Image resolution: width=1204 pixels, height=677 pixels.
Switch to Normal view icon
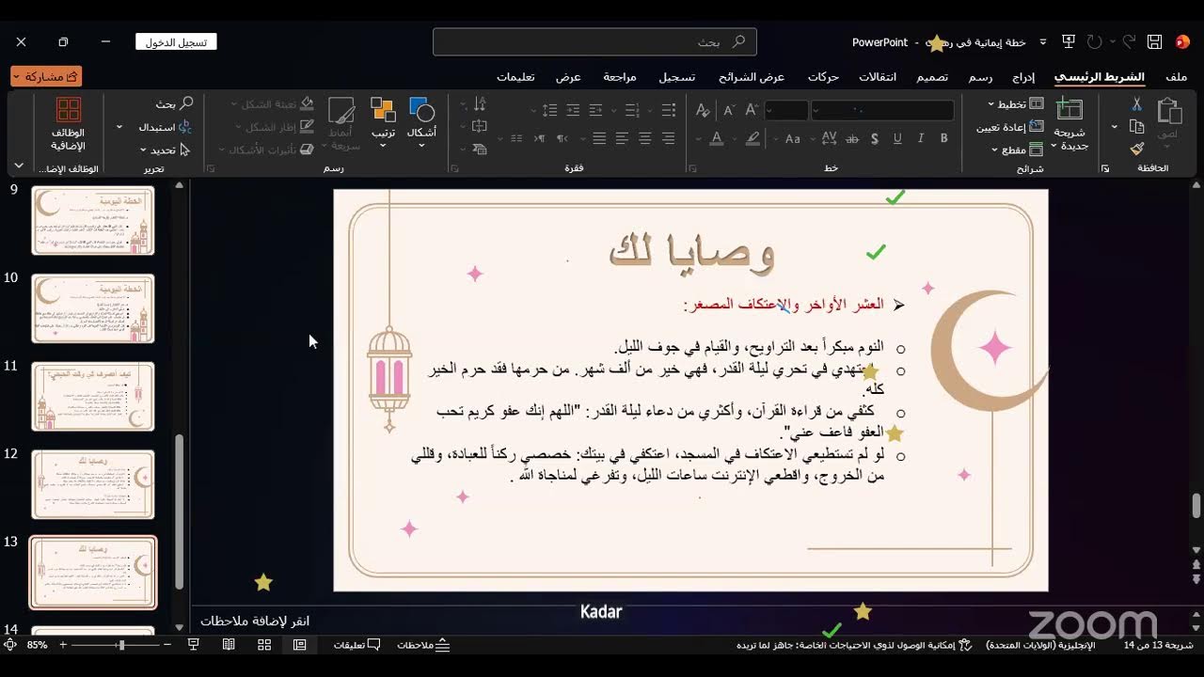[300, 645]
